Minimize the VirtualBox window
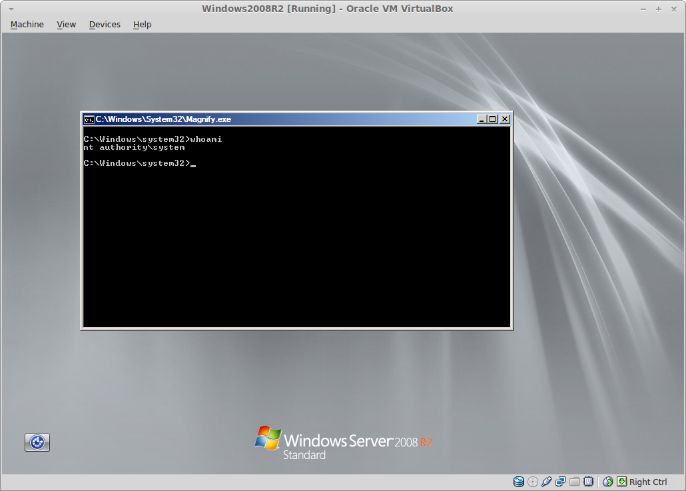 pyautogui.click(x=643, y=9)
